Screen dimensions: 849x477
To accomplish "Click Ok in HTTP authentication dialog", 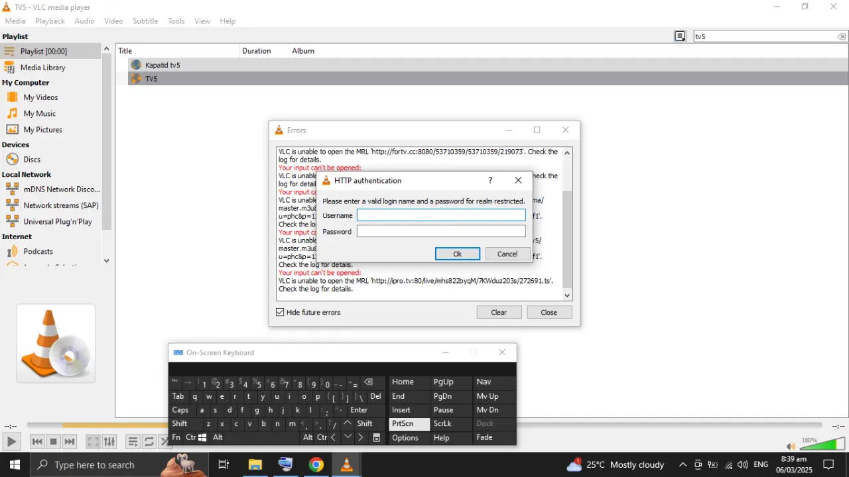I will coord(458,254).
